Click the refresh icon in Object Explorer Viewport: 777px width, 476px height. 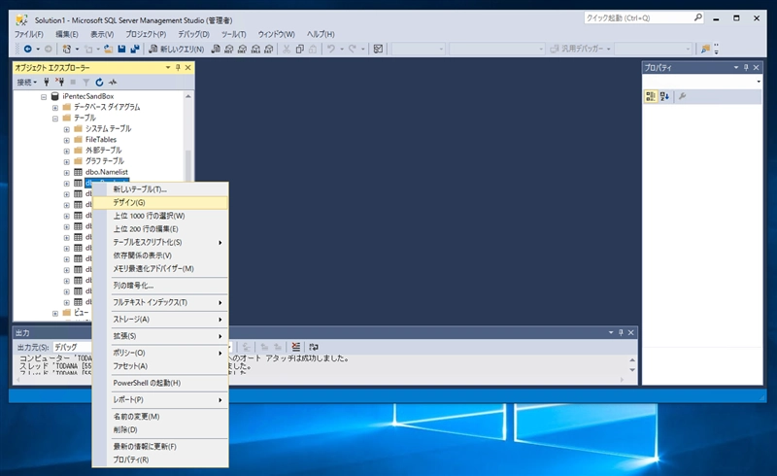click(100, 82)
